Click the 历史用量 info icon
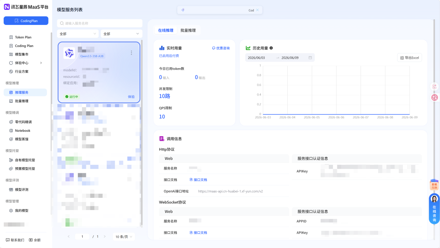 point(271,48)
